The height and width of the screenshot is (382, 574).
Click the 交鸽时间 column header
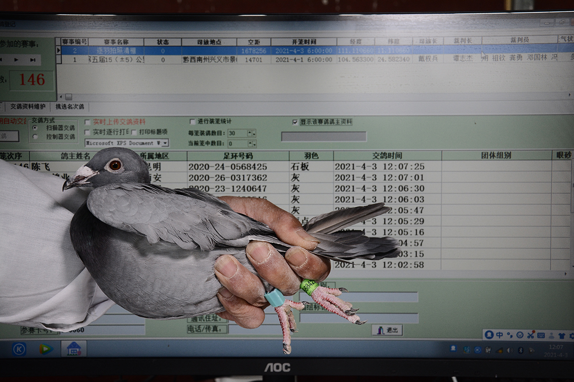pyautogui.click(x=387, y=156)
